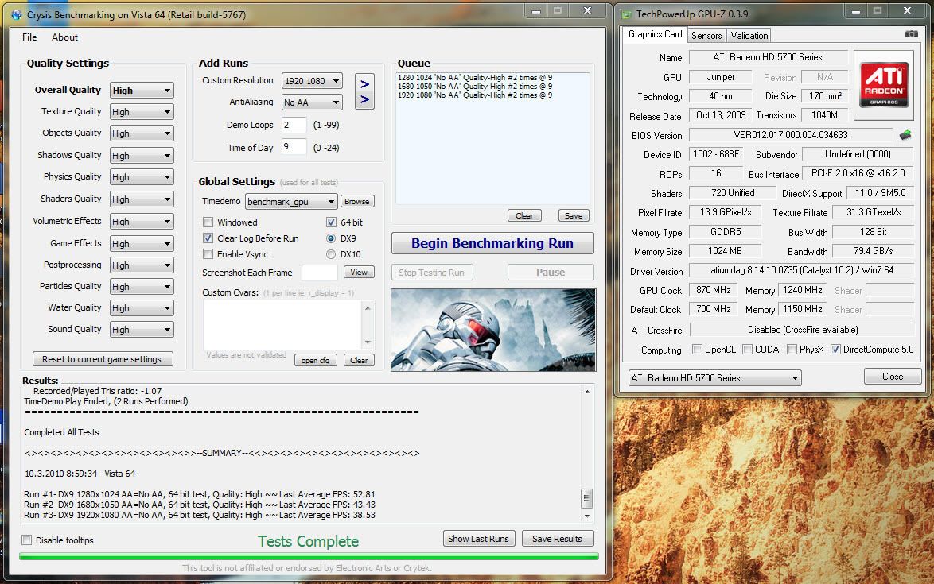The width and height of the screenshot is (934, 584).
Task: Open the AntiAliasing dropdown
Action: point(312,102)
